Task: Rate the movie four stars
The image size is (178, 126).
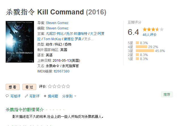Action: tap(63, 86)
